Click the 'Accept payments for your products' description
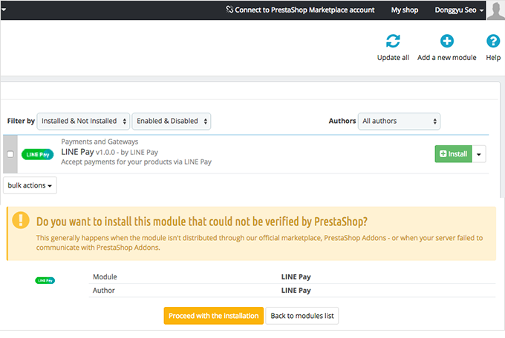The width and height of the screenshot is (505, 338). 136,162
